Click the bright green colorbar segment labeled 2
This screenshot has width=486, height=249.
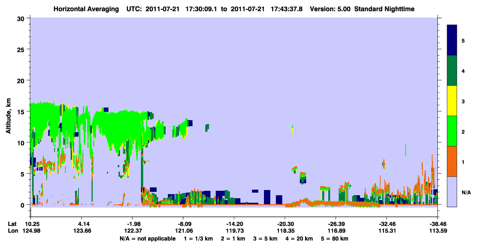[452, 131]
